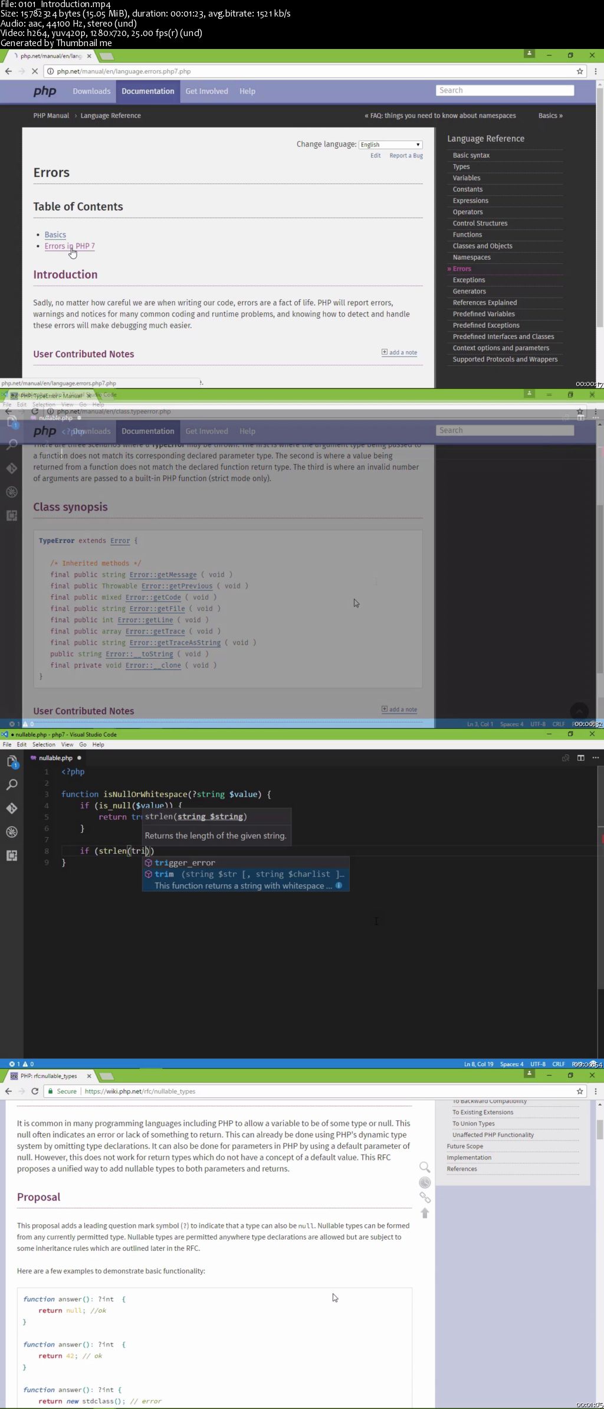Viewport: 604px width, 1409px height.
Task: Split the nullable.php editor with the split icon
Action: pyautogui.click(x=580, y=758)
